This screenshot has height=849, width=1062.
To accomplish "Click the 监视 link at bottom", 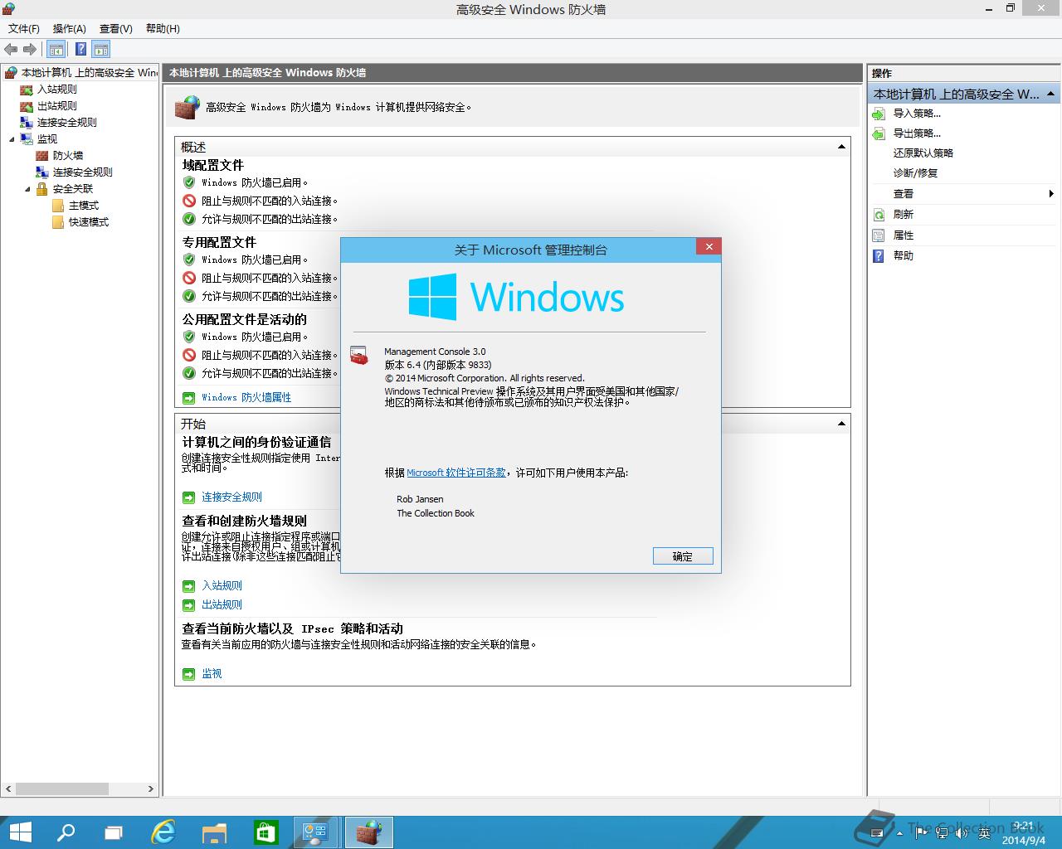I will click(x=212, y=673).
